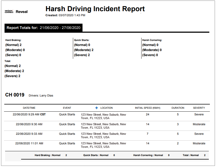
Task: Click Harsh Cornering (Moderate) 0 value
Action: pyautogui.click(x=152, y=50)
